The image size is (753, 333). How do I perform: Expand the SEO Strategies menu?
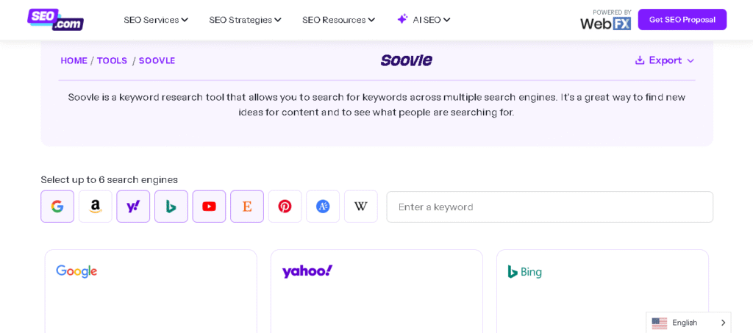tap(245, 20)
